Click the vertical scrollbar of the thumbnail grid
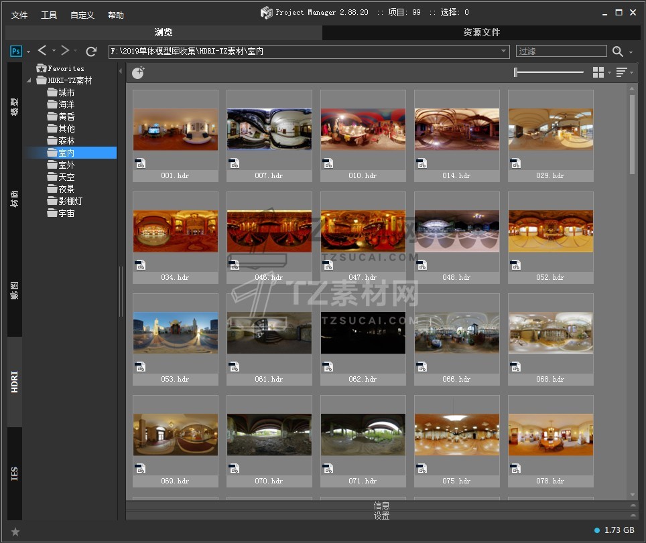 [632, 135]
